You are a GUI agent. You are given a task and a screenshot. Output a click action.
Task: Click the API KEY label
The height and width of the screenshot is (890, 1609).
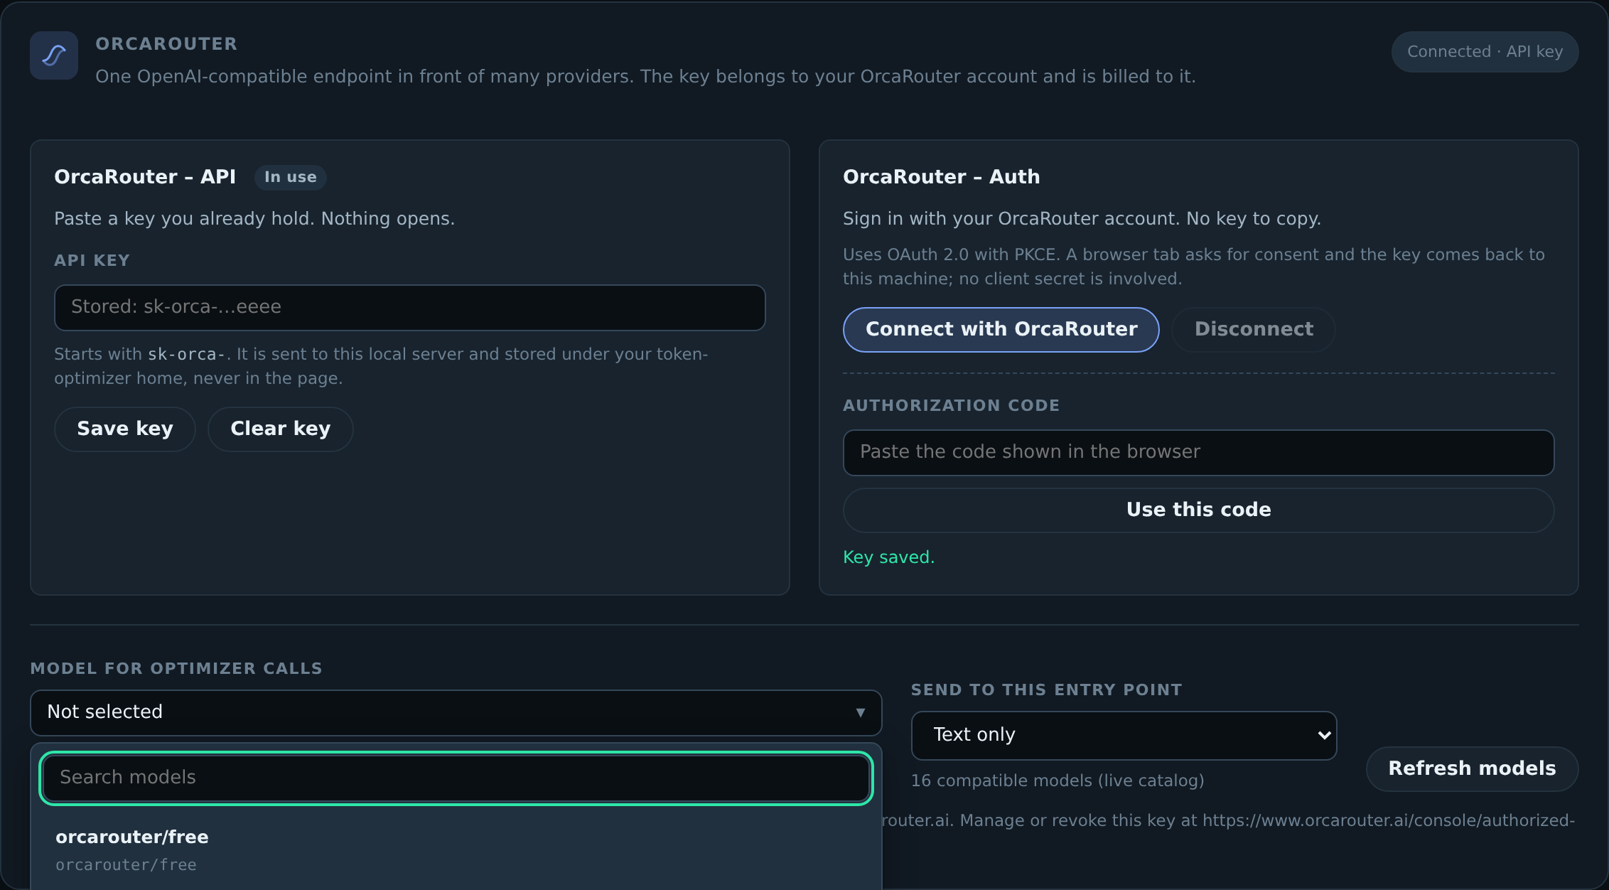[92, 260]
